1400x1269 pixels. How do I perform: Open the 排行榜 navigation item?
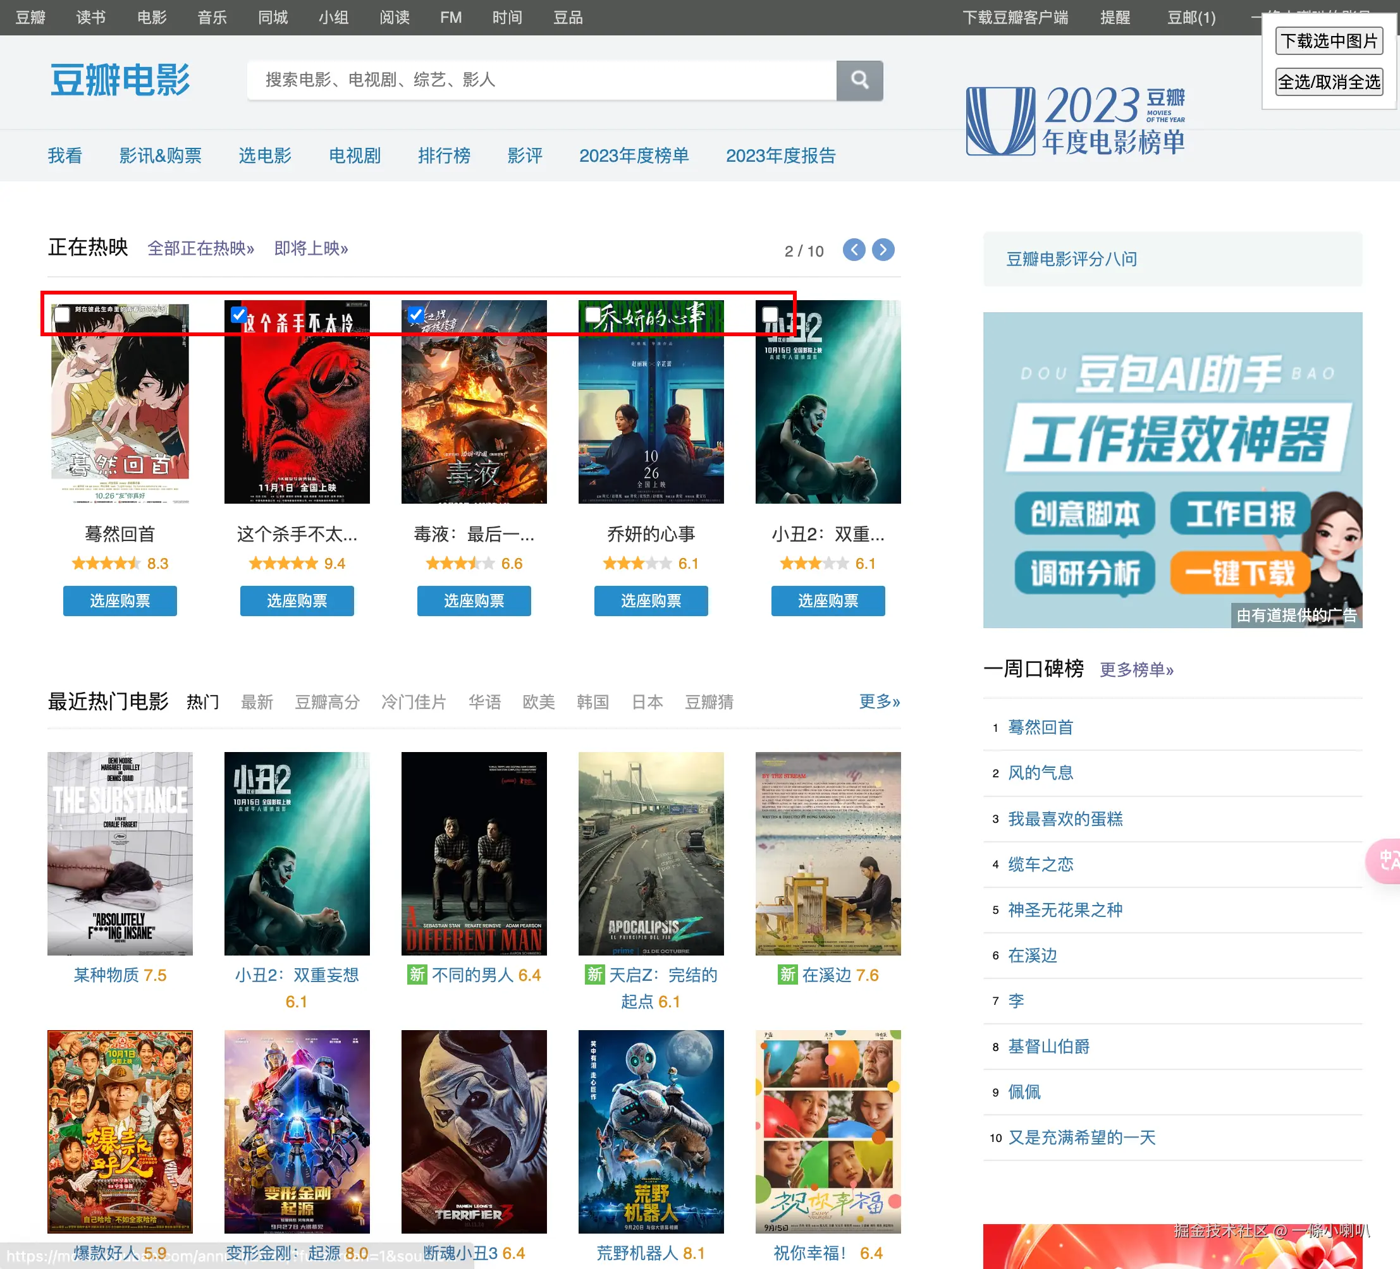pyautogui.click(x=444, y=155)
